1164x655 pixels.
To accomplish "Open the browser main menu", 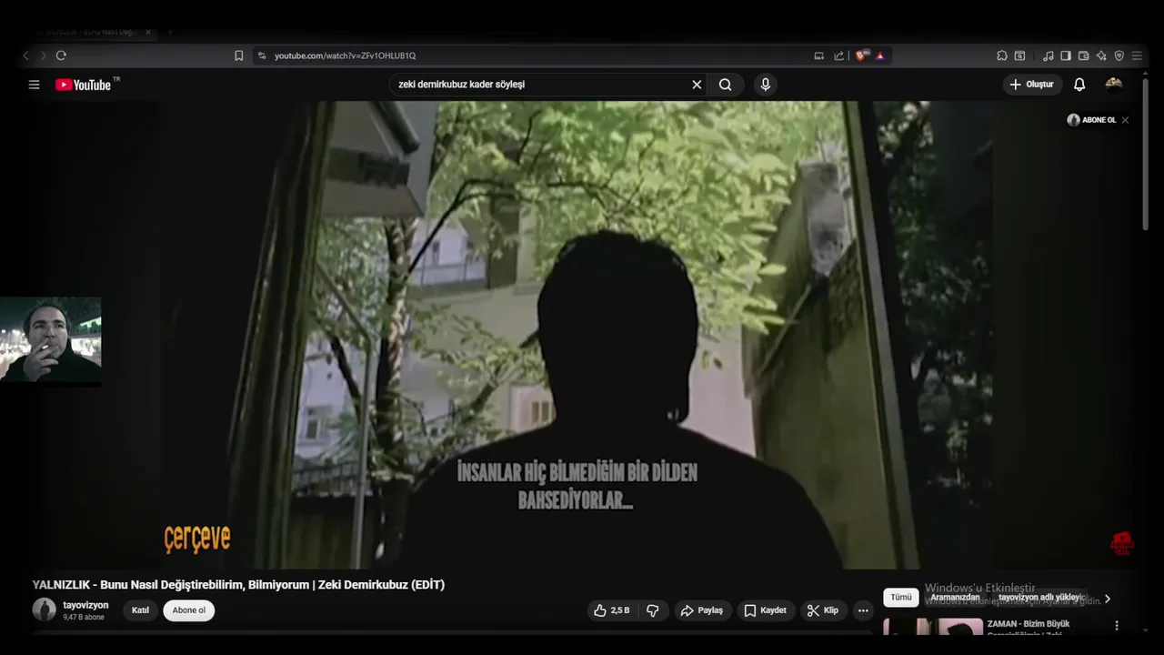I will tap(1137, 55).
